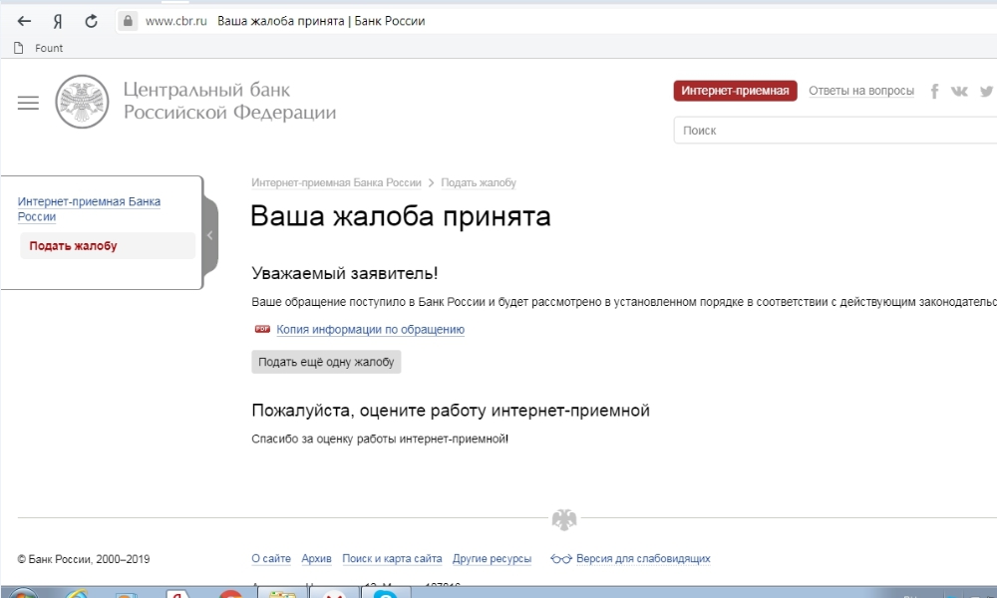Image resolution: width=997 pixels, height=598 pixels.
Task: Open the Facebook social icon
Action: click(x=934, y=92)
